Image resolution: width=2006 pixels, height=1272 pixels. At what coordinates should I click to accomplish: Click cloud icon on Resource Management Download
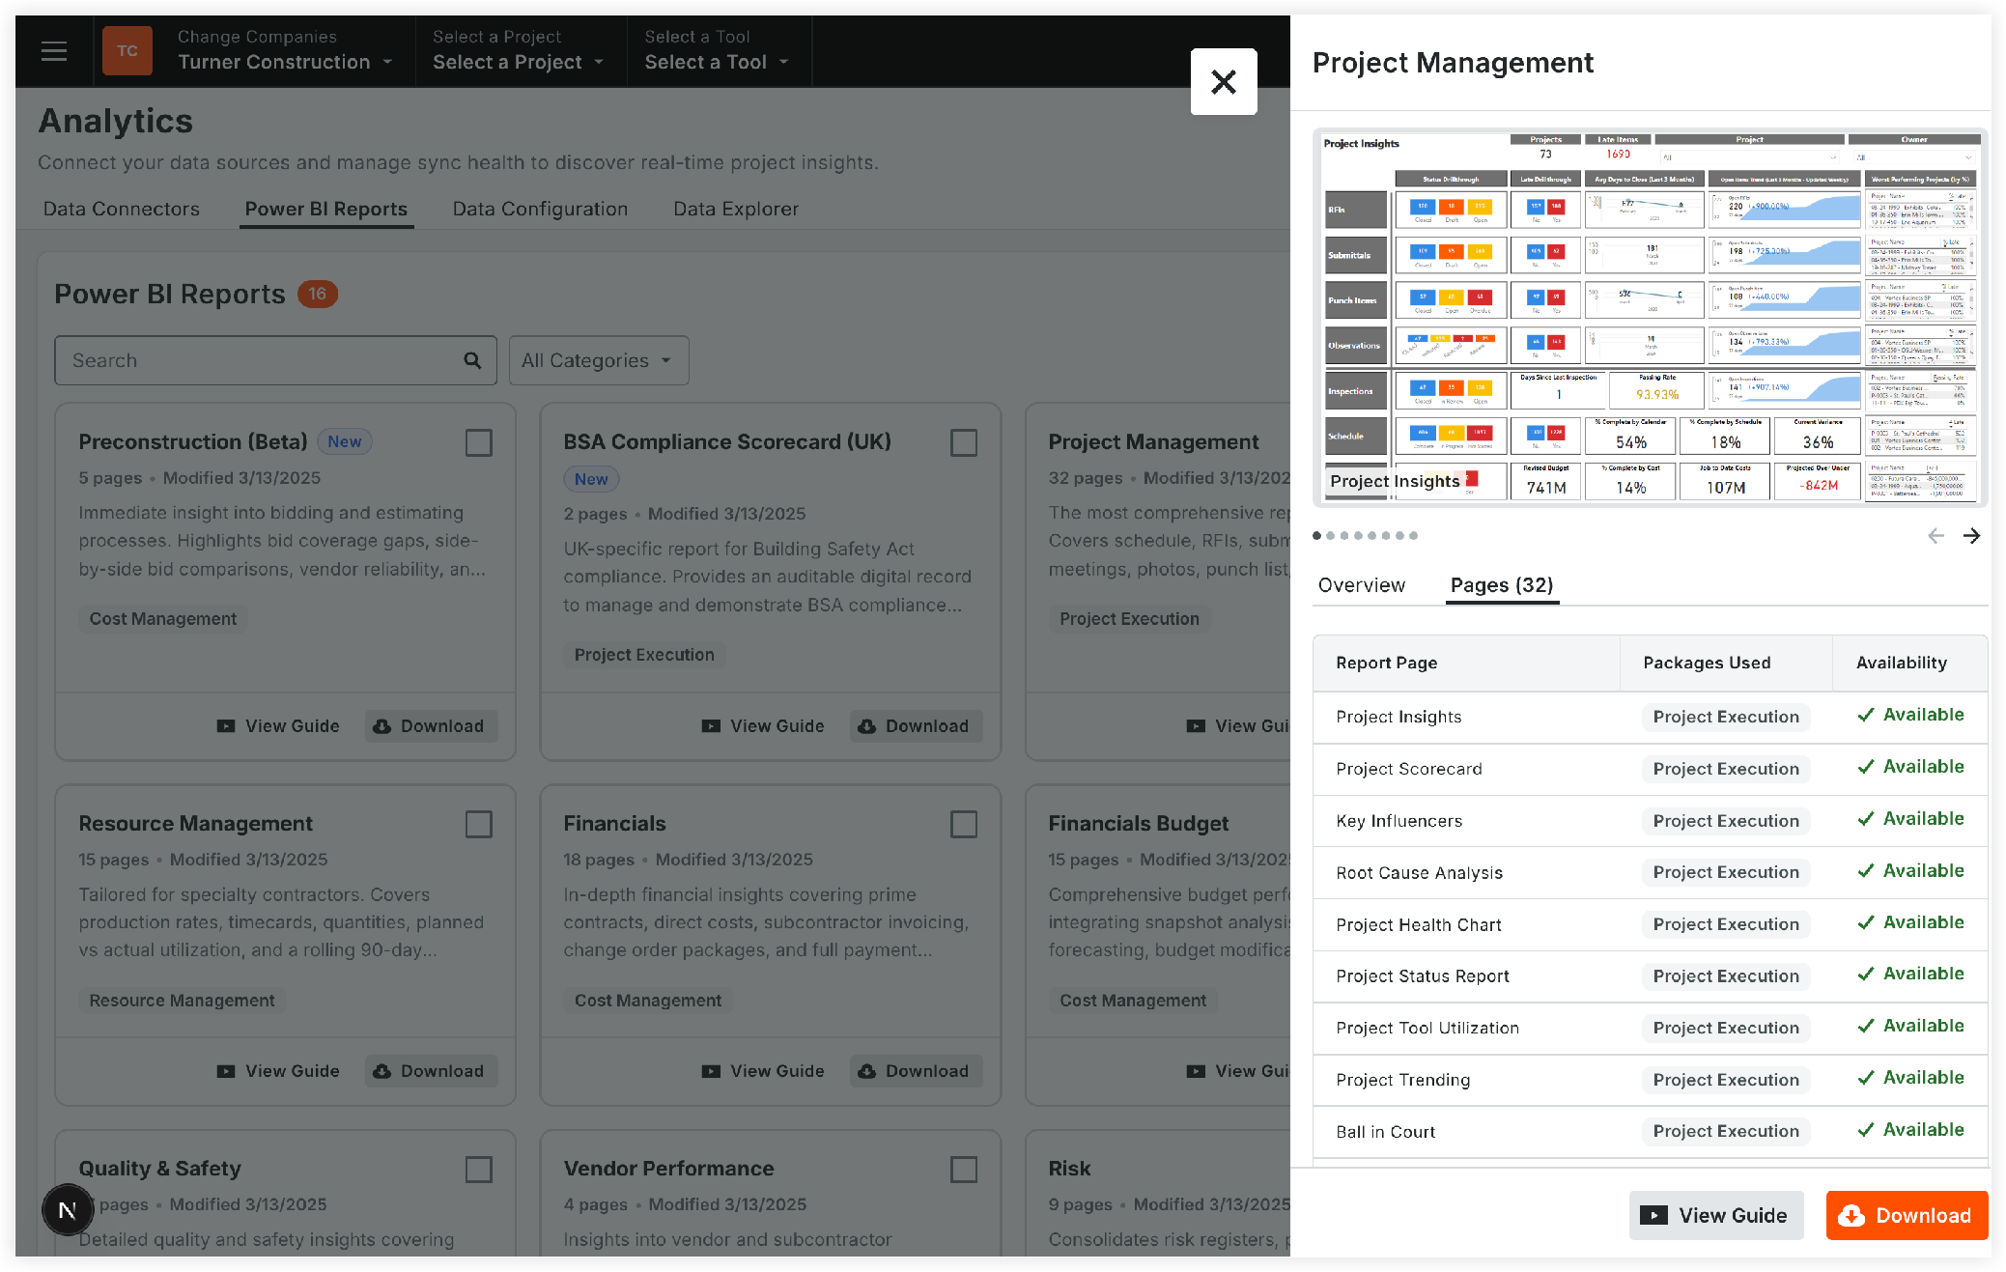pos(382,1071)
